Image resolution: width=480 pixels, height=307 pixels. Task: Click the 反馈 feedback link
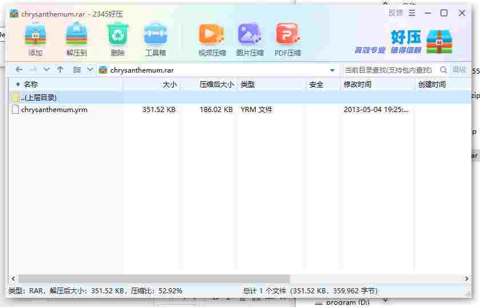[396, 13]
